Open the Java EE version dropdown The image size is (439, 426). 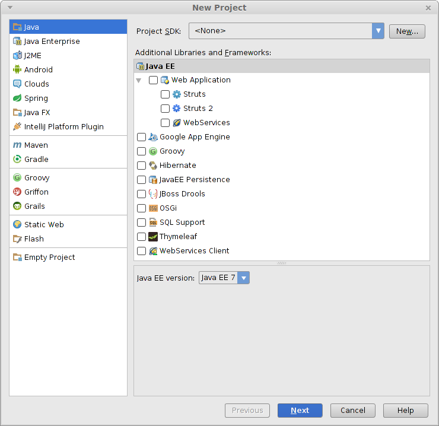click(x=224, y=278)
